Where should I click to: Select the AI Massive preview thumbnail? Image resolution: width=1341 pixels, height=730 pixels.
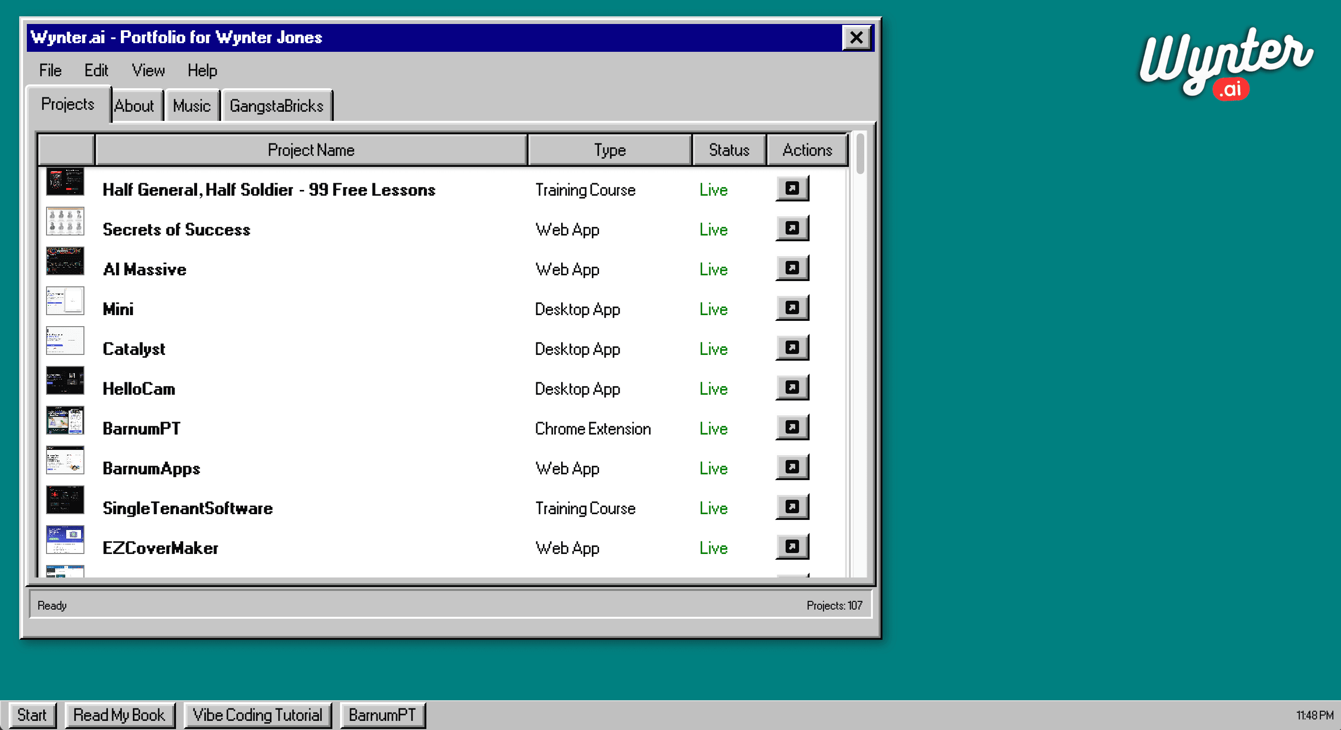[x=65, y=261]
